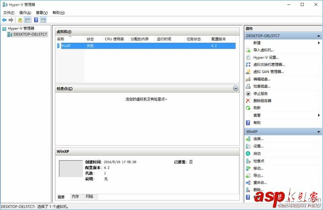
Task: Click the 删除服务器 red X icon
Action: click(x=248, y=101)
